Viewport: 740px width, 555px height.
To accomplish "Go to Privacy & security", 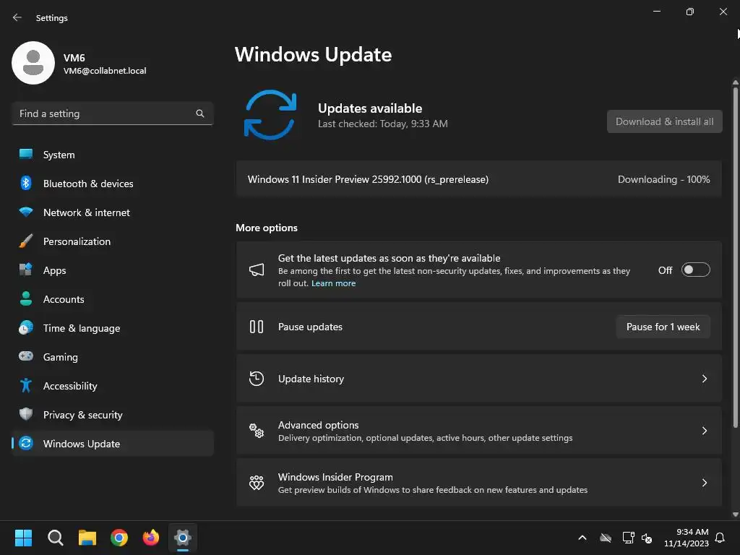I will click(113, 414).
